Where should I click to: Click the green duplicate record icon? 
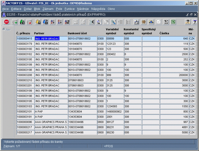22,22
